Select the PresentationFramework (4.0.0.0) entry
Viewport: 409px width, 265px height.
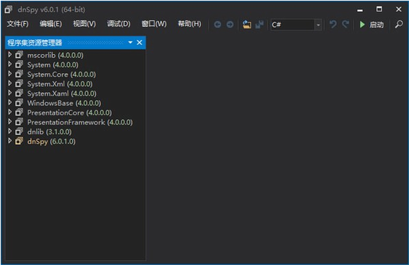pos(80,122)
